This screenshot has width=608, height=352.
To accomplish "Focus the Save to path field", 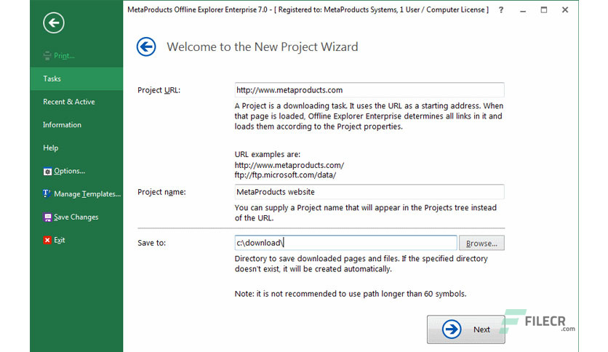I will pos(345,243).
